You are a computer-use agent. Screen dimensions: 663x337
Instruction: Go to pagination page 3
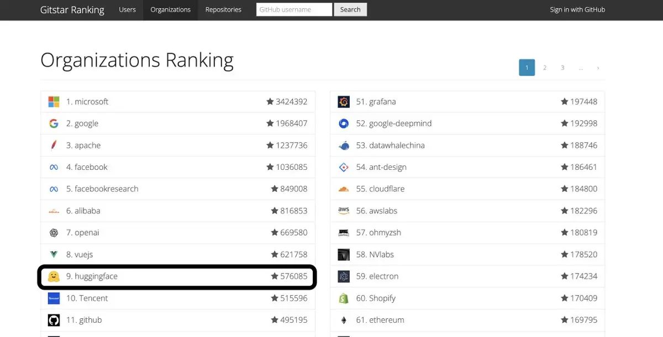[562, 68]
